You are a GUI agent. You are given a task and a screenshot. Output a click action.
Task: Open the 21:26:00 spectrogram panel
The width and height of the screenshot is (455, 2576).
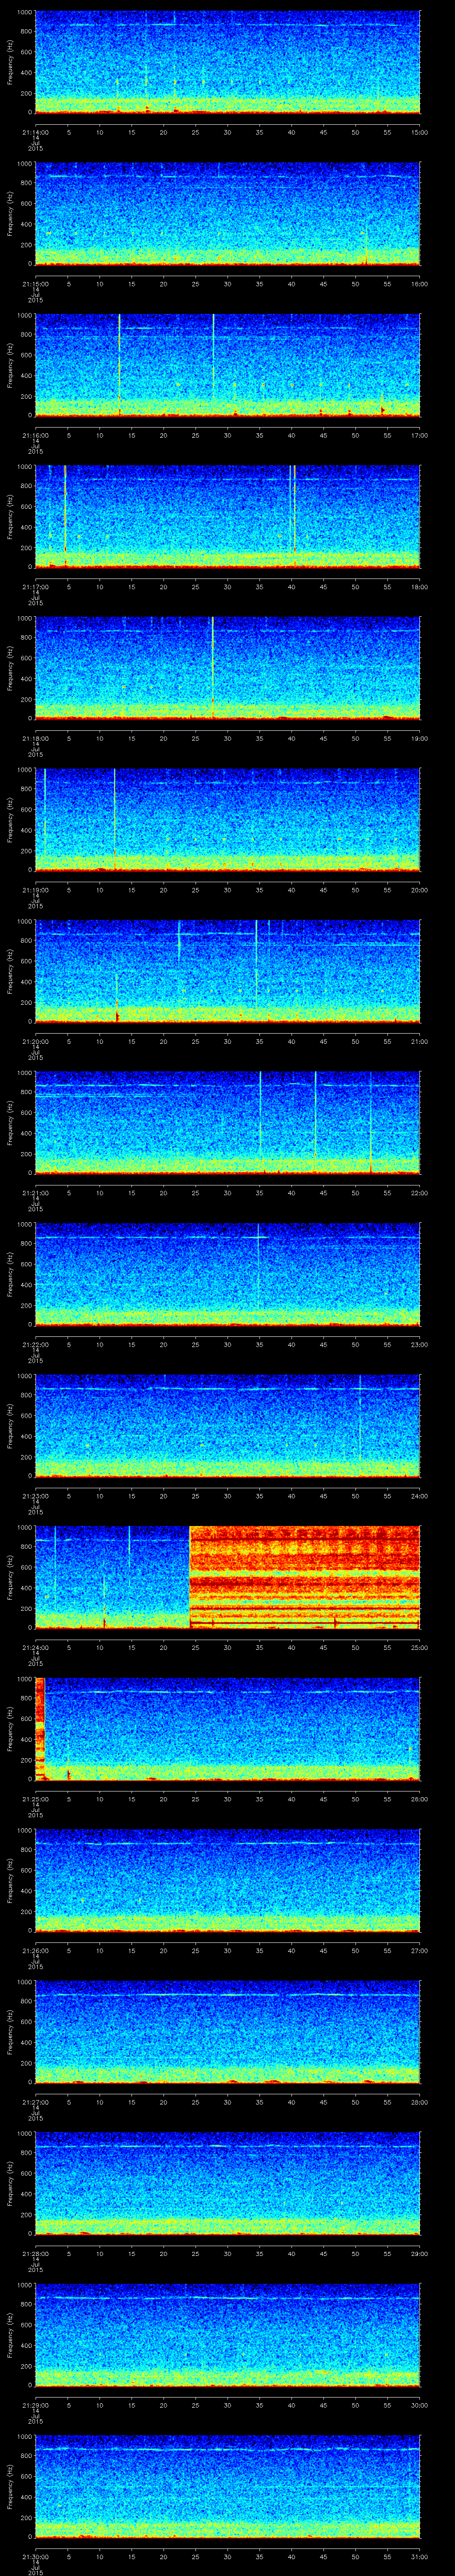pos(227,1881)
